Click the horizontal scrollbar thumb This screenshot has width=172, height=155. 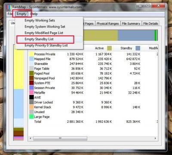[x=60, y=138]
